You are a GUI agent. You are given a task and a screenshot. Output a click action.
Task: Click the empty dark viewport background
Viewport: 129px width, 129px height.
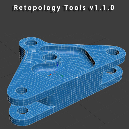(x=64, y=26)
